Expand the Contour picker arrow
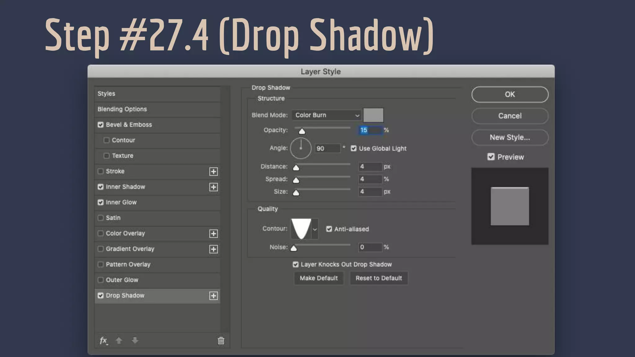The image size is (635, 357). (x=315, y=229)
